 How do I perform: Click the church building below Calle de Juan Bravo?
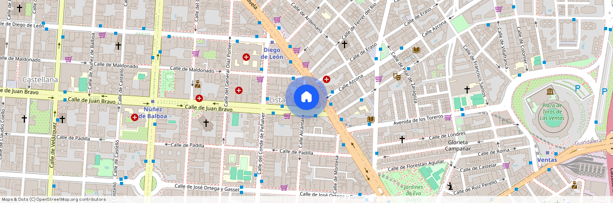click(206, 123)
